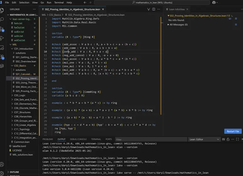Click the output Filter input field
This screenshot has height=176, width=243.
[151, 139]
